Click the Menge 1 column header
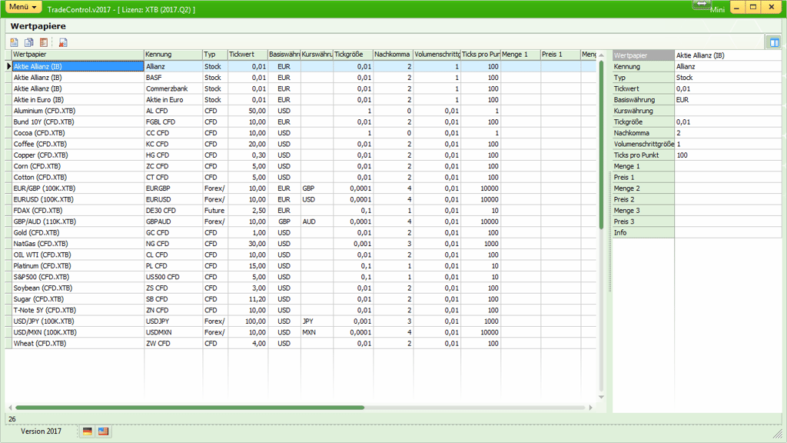 click(x=520, y=55)
